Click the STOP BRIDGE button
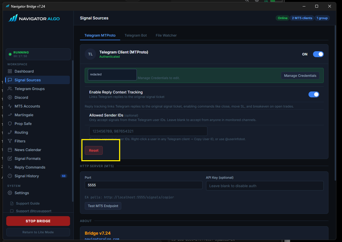The image size is (342, 242). pos(38,221)
